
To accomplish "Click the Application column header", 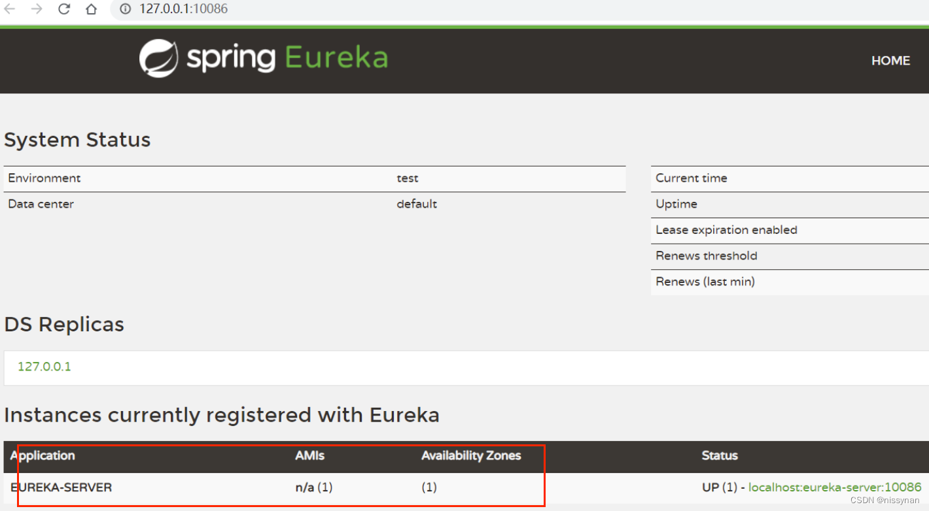I will coord(43,455).
